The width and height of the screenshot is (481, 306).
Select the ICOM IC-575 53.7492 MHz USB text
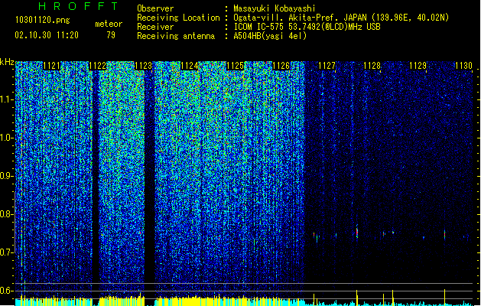[x=307, y=27]
